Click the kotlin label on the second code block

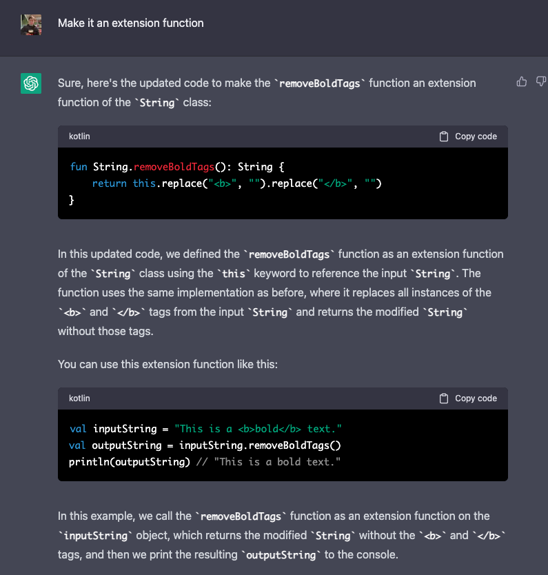pyautogui.click(x=79, y=399)
